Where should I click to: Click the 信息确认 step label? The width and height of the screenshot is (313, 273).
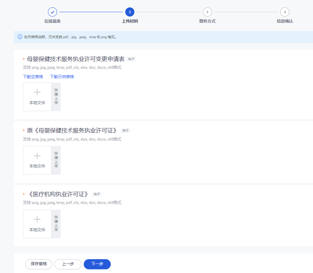pos(285,21)
